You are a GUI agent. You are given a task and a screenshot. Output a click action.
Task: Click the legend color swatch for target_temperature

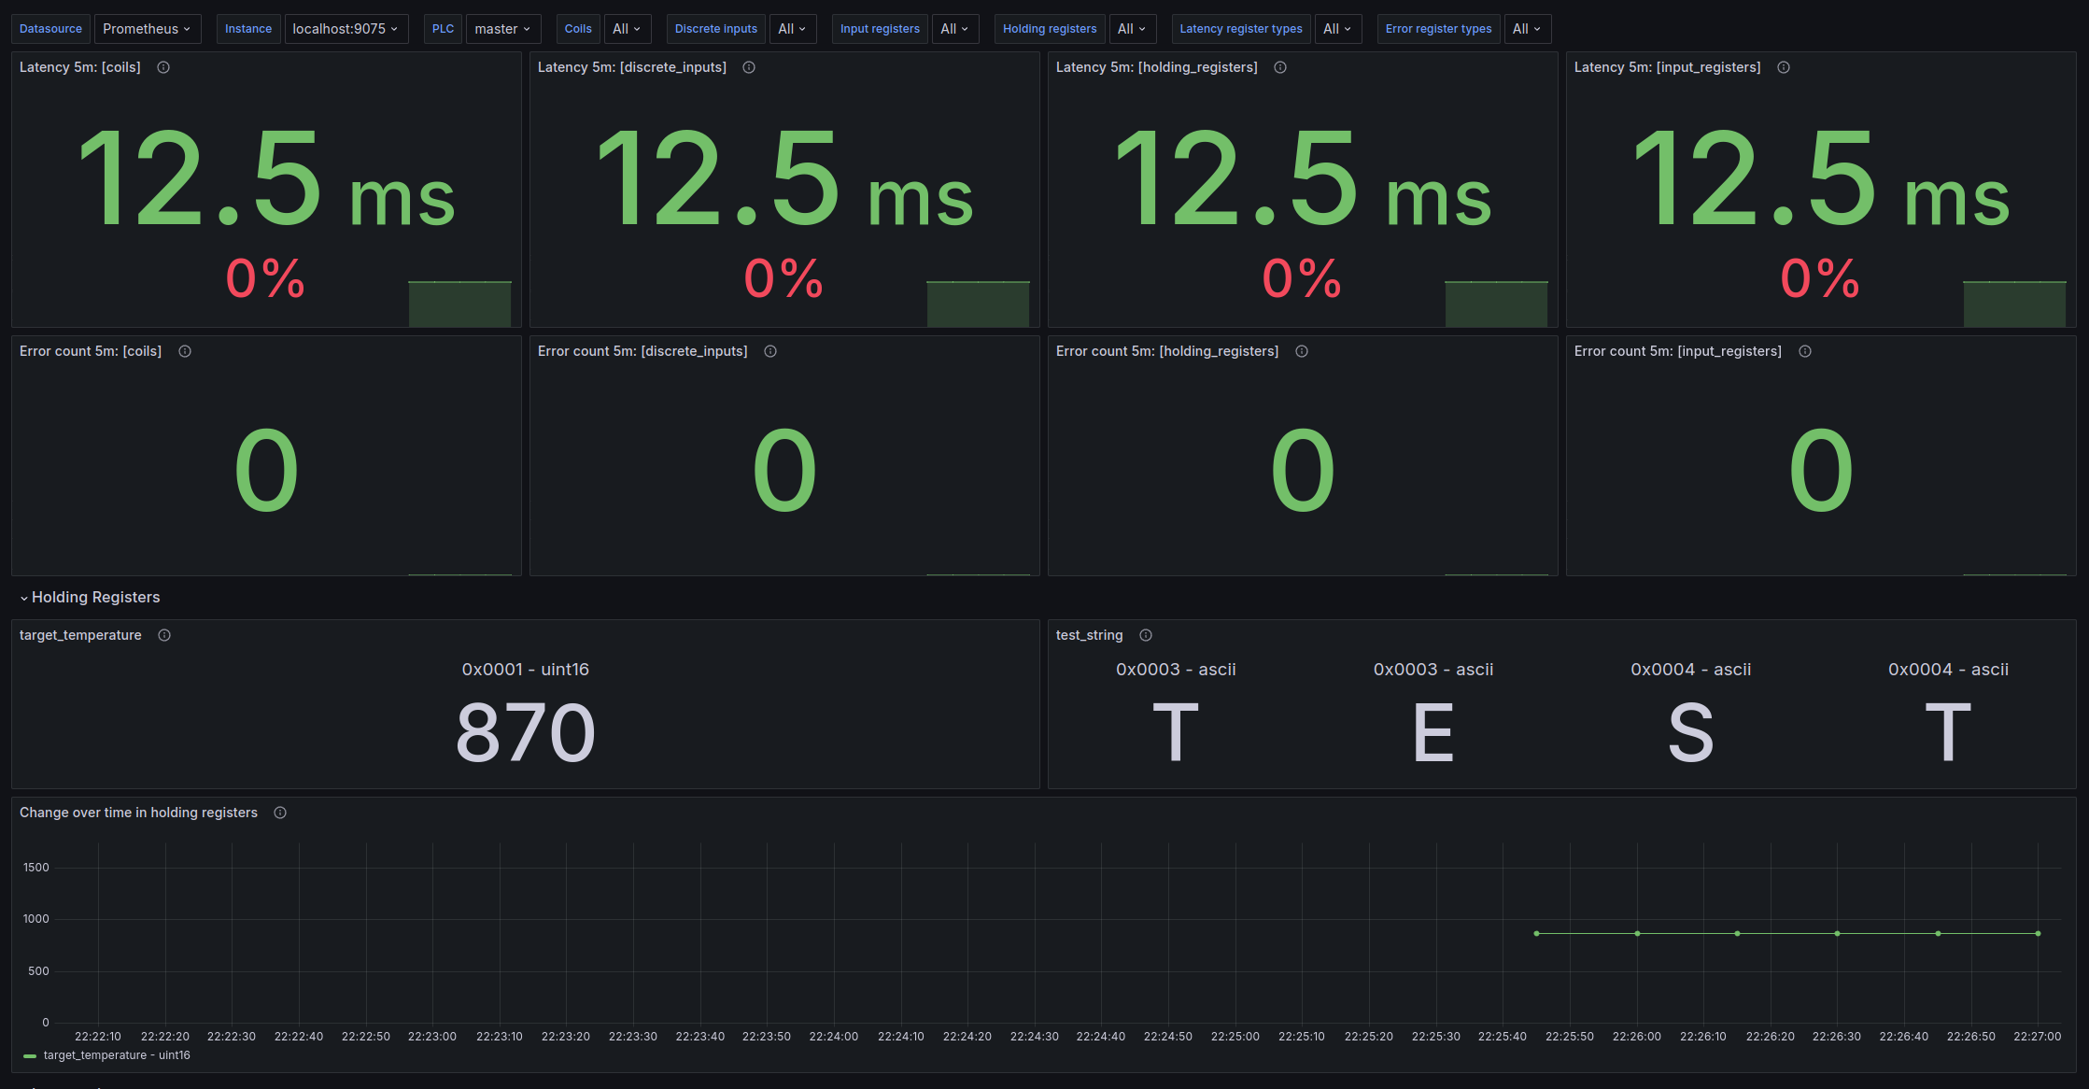coord(30,1056)
